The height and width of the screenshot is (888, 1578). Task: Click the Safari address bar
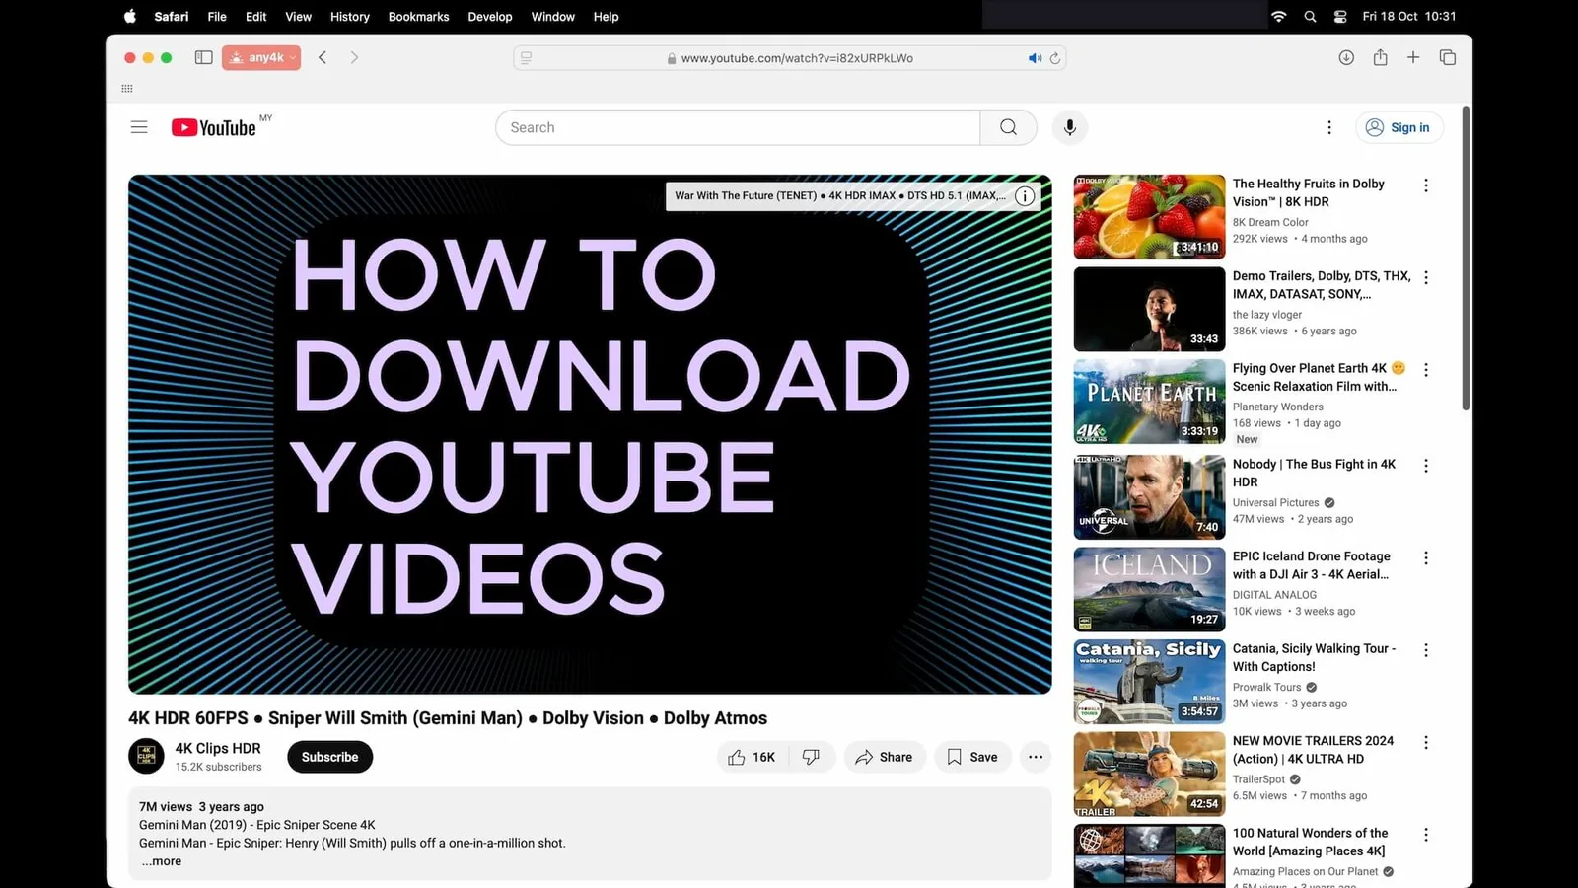tap(789, 58)
